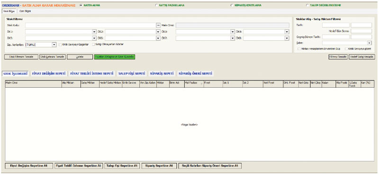Open the SİPARİŞ ÖNERİ SEPETİ tab

coord(195,74)
